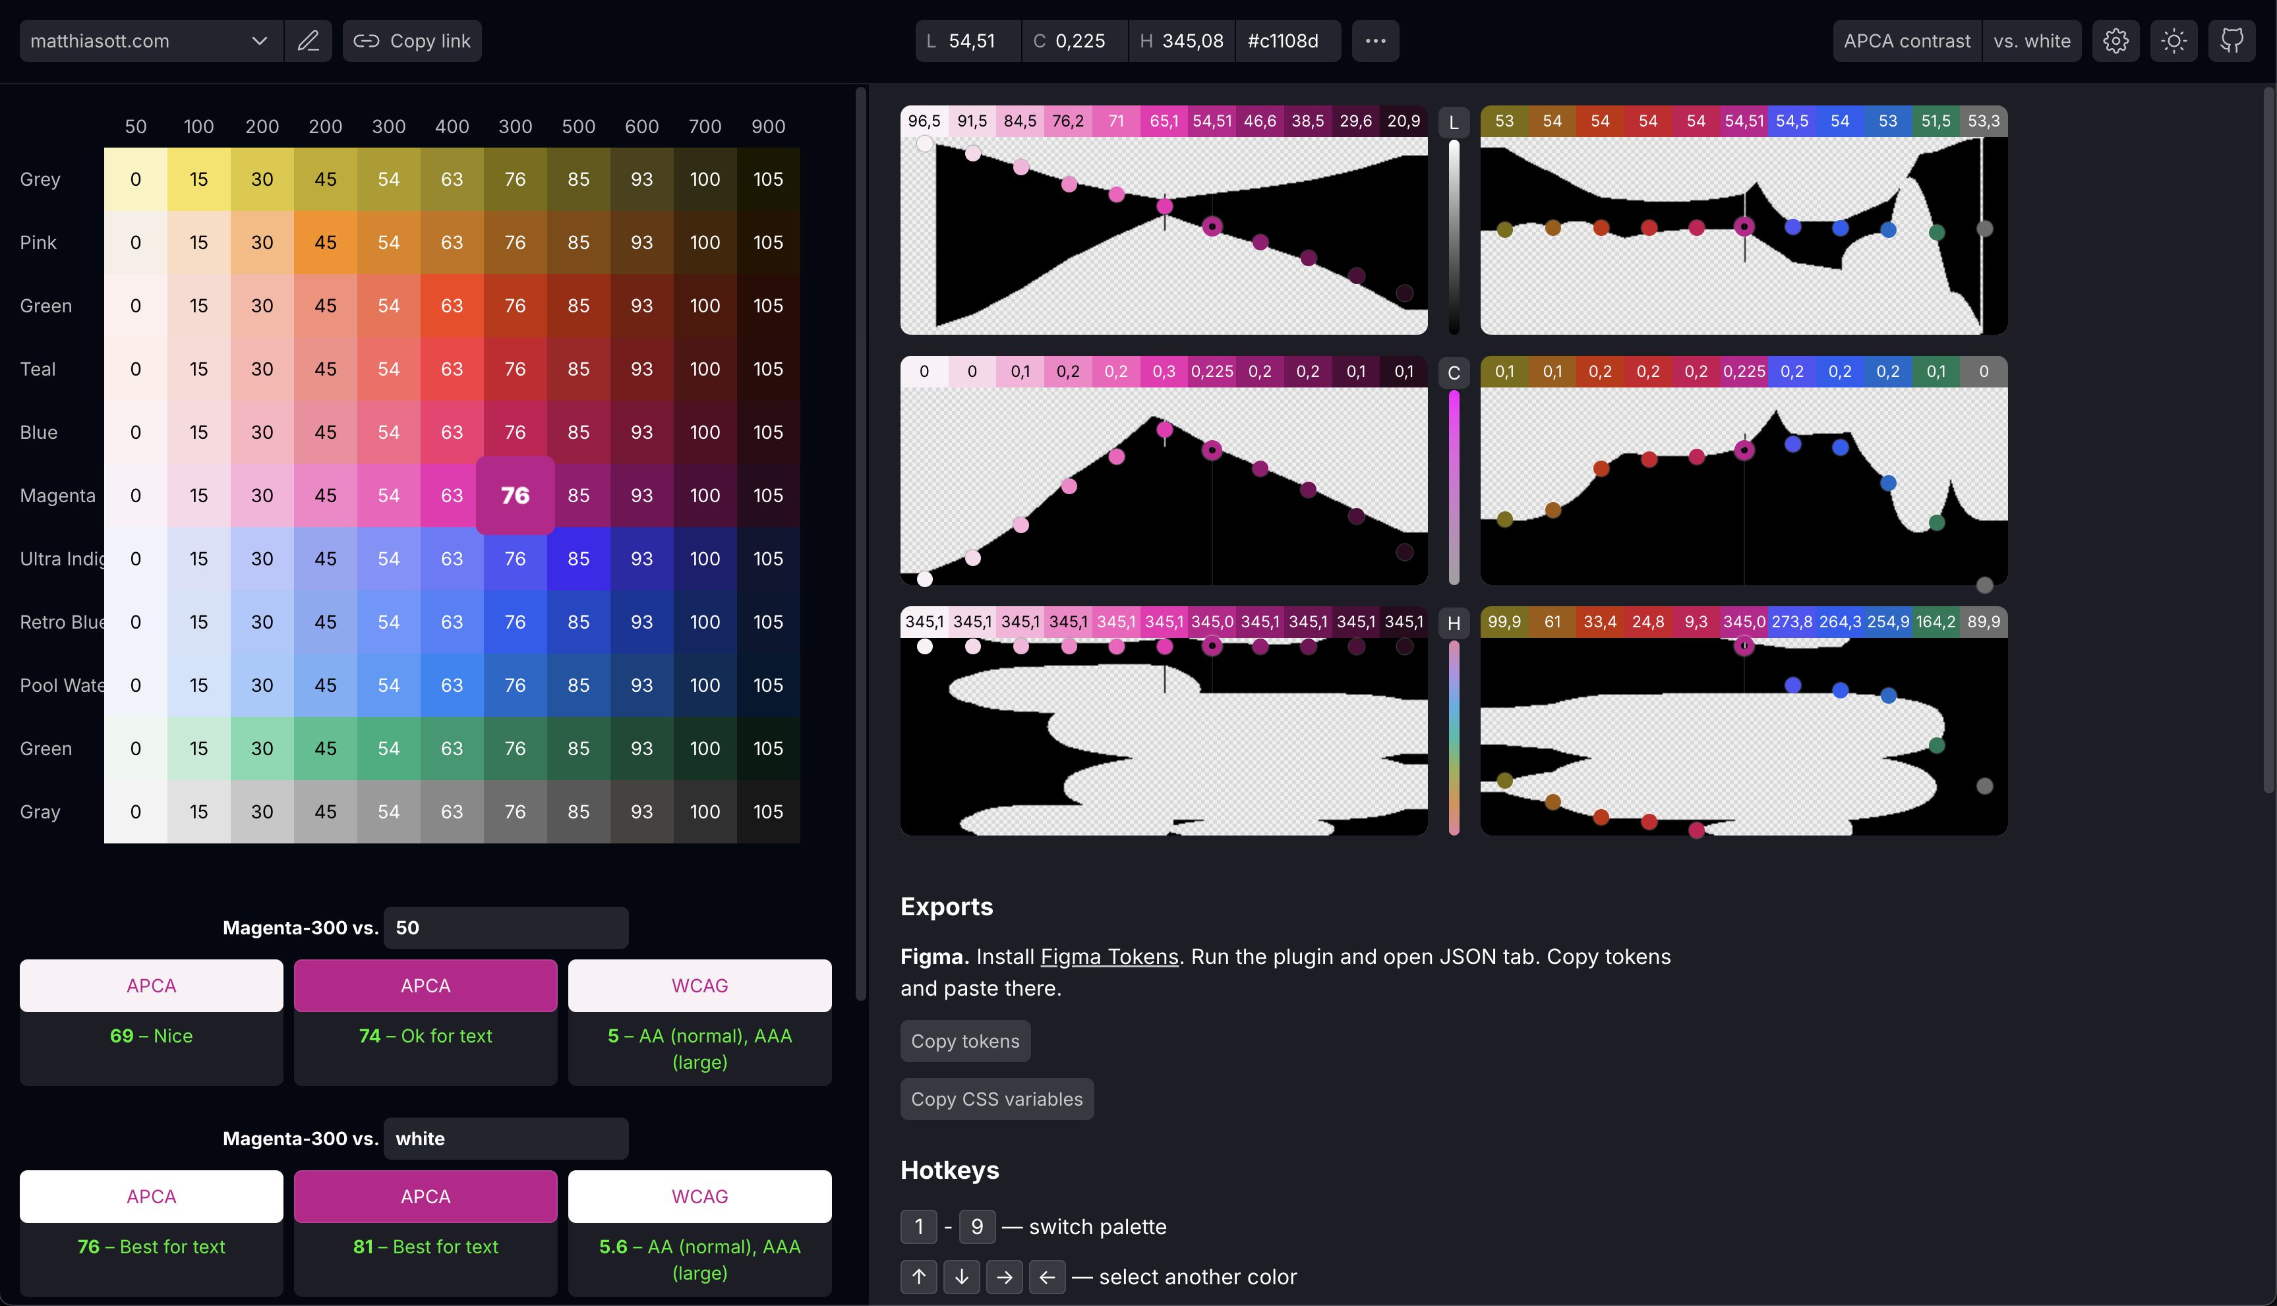
Task: Click the left panel vertical scrollbar
Action: [x=860, y=544]
